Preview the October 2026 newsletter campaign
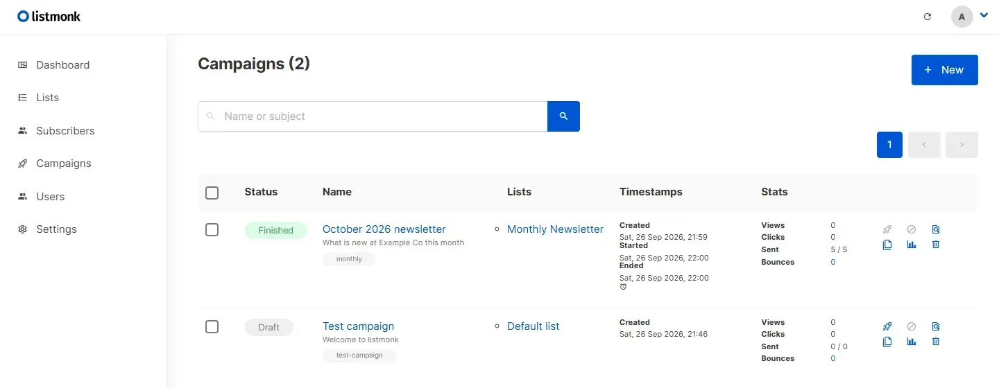 click(936, 229)
